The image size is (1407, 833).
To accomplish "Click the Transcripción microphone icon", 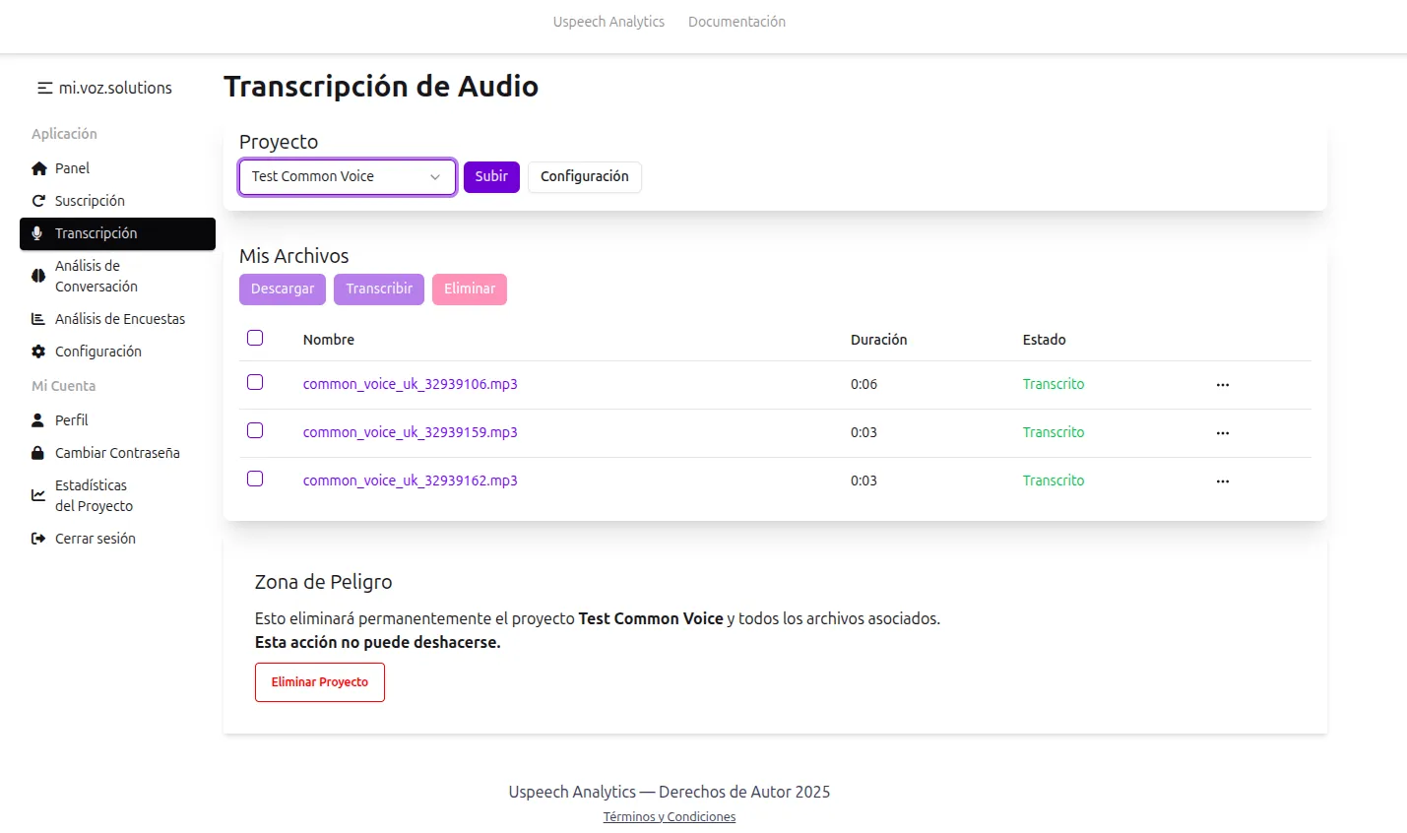I will [35, 233].
